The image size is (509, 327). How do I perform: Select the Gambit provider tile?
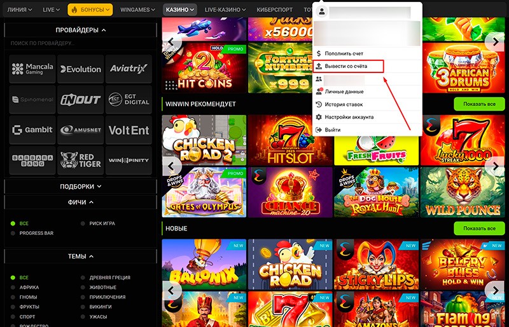(x=32, y=130)
